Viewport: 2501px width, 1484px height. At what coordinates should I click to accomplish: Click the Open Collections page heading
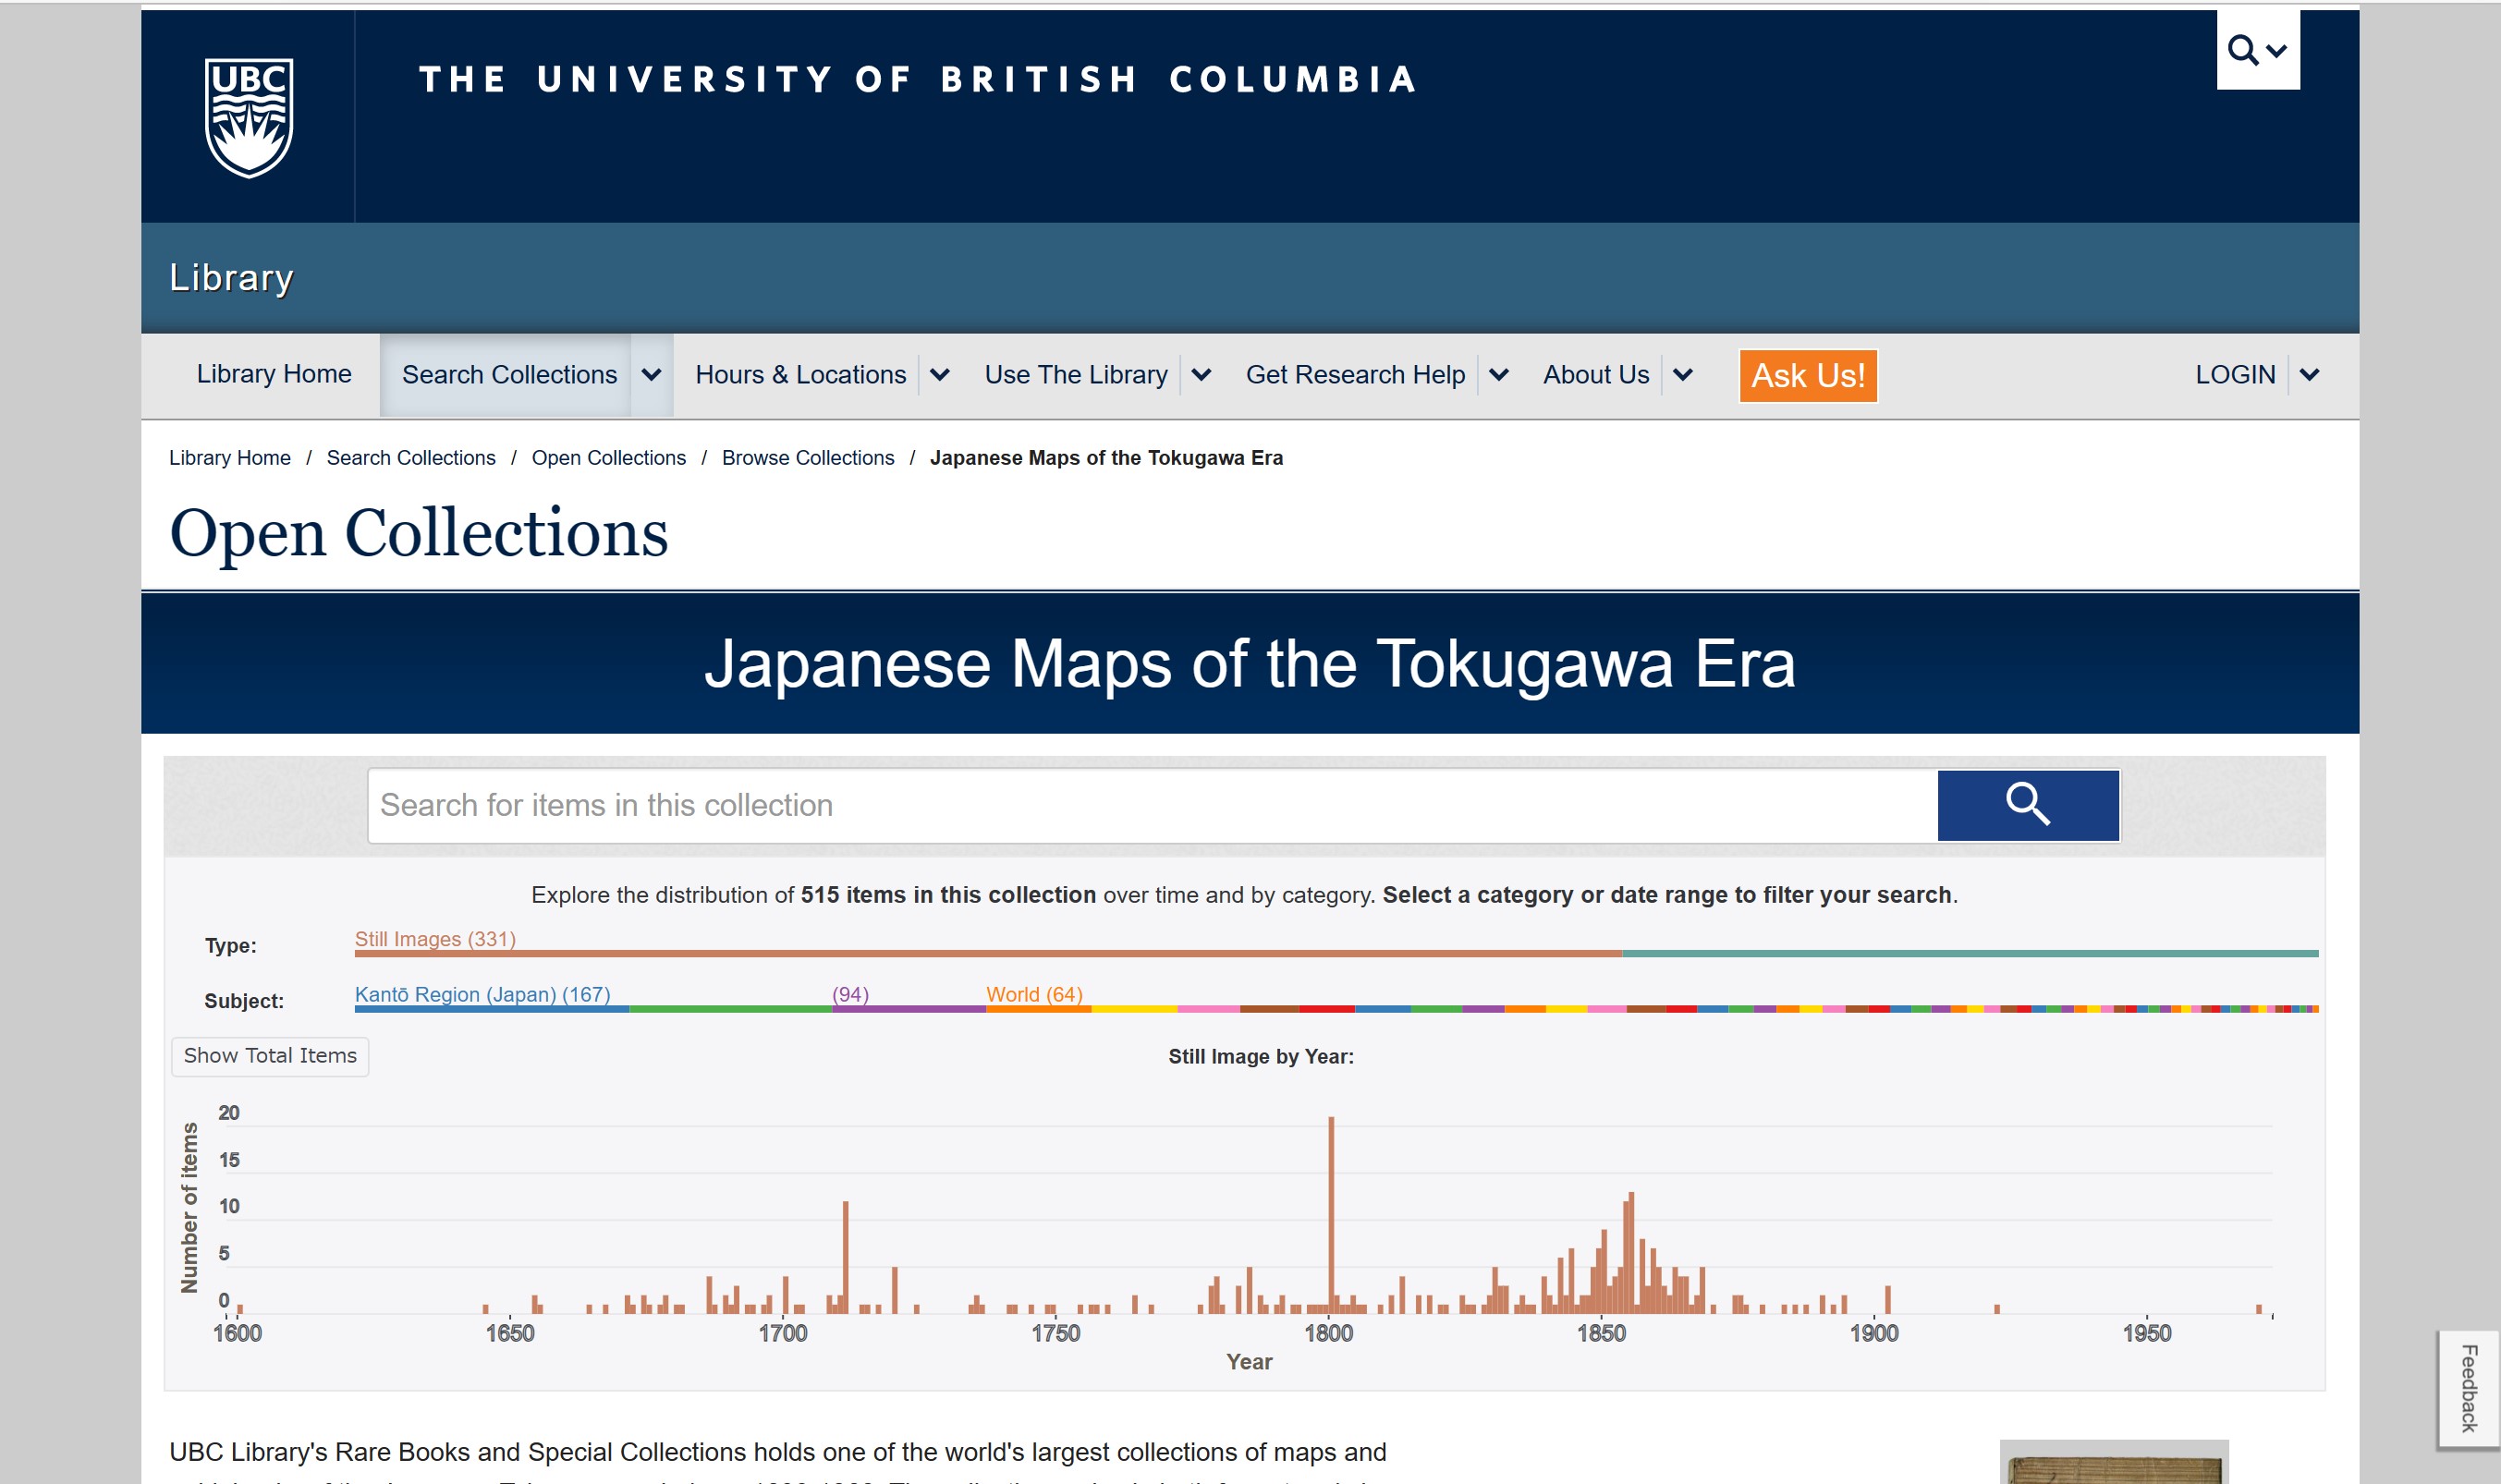pyautogui.click(x=418, y=532)
